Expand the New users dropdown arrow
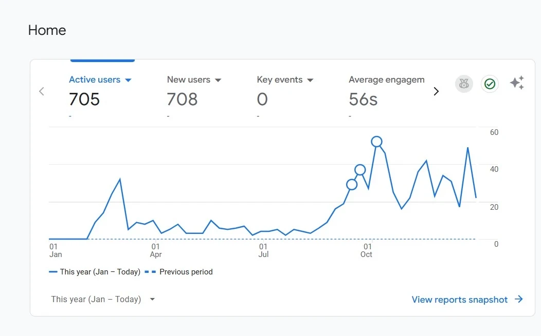The image size is (541, 336). 218,80
